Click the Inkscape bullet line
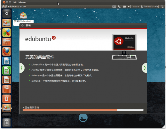The height and width of the screenshot is (129, 166). (x=62, y=75)
